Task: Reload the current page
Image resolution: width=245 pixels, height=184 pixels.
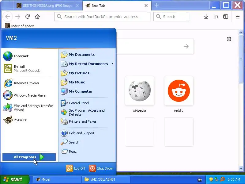Action: coord(28,17)
